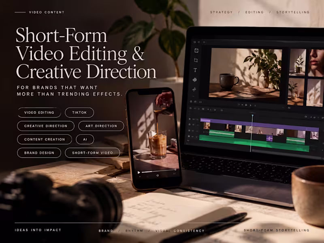Open the SHORT-FORM VIDEO tag
The width and height of the screenshot is (324, 243).
pyautogui.click(x=92, y=153)
